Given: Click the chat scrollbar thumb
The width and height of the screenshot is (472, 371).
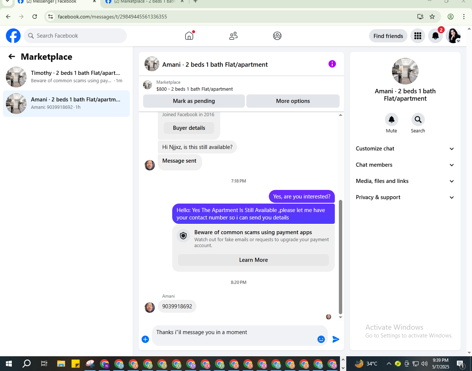Looking at the screenshot, I should pyautogui.click(x=340, y=257).
